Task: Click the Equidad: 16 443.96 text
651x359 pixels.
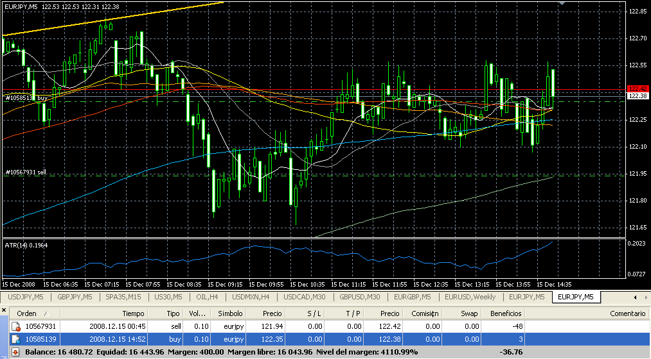Action: (x=130, y=352)
